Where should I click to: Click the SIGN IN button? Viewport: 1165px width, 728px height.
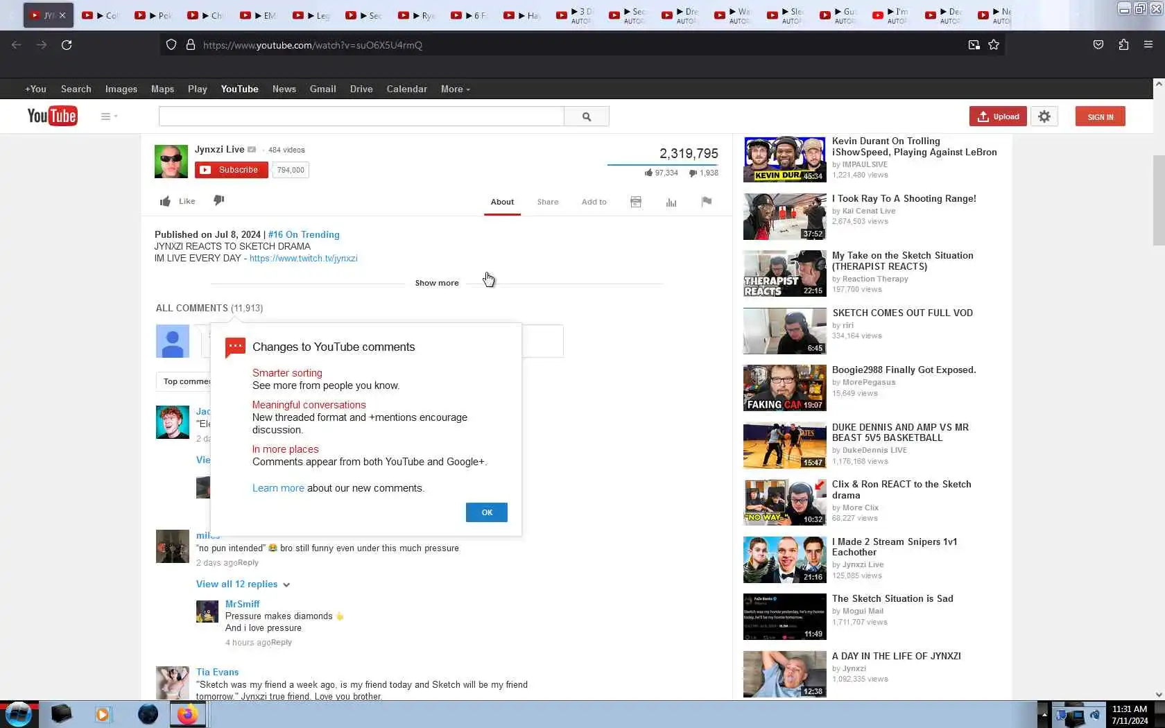click(x=1101, y=116)
